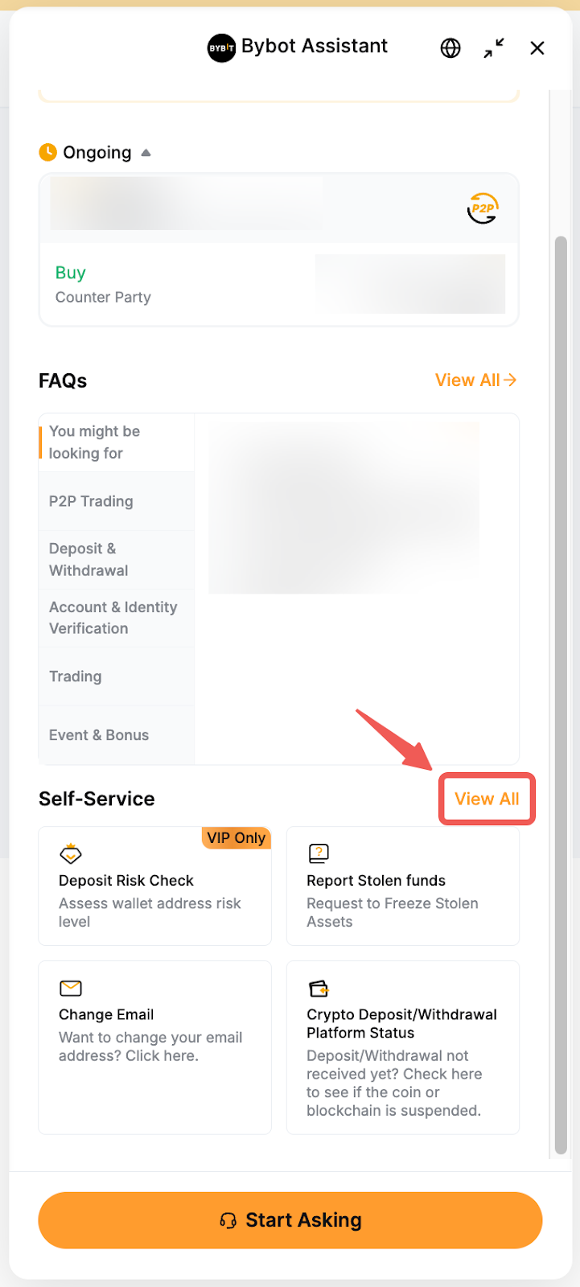The width and height of the screenshot is (580, 1287).
Task: Click the Change Email envelope icon
Action: (x=71, y=988)
